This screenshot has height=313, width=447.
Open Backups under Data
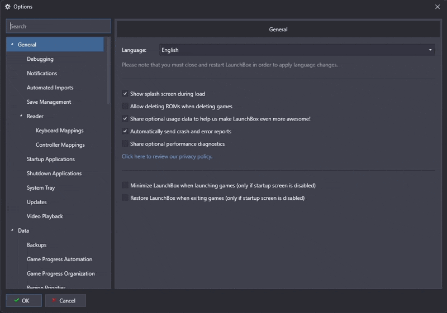[36, 245]
